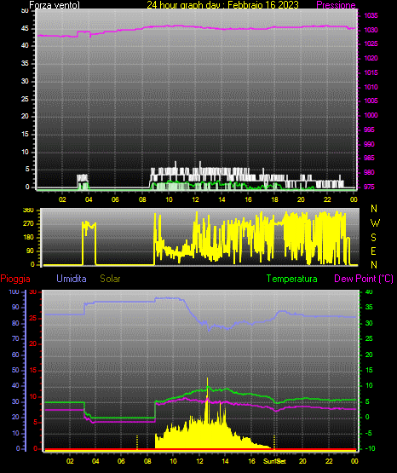Click pressure axis value 1015
The image size is (397, 473).
click(x=371, y=72)
